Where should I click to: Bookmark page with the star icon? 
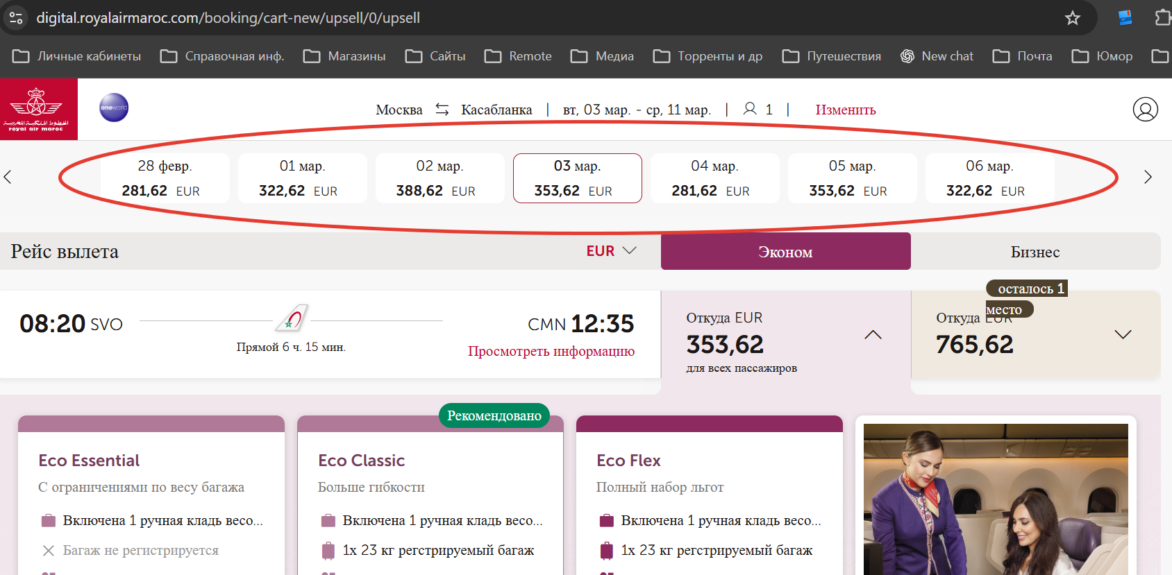click(1072, 18)
